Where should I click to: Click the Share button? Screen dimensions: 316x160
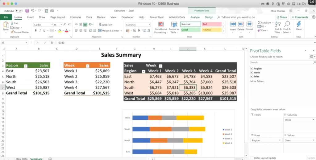[x=281, y=17]
